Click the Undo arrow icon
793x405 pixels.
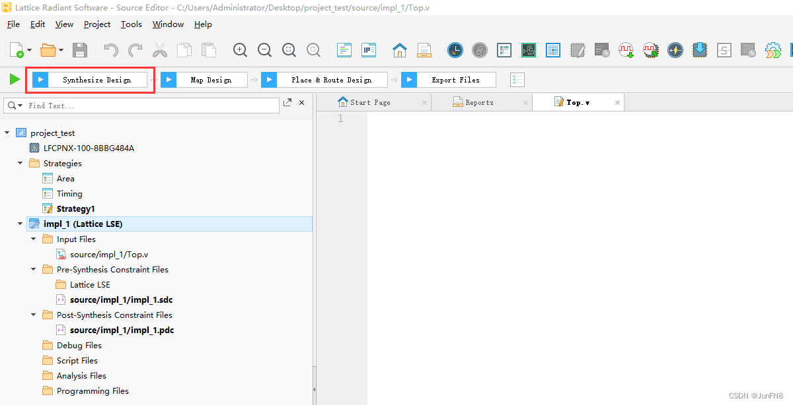click(111, 49)
